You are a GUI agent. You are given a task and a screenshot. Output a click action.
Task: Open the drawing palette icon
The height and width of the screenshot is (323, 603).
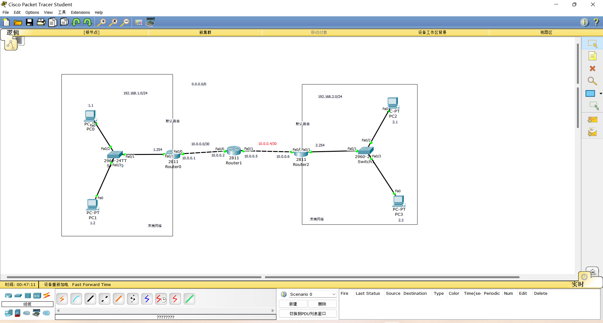(x=139, y=22)
